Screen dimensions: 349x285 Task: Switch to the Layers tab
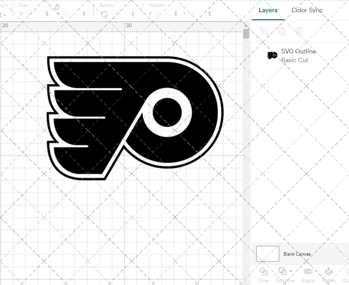[x=268, y=10]
